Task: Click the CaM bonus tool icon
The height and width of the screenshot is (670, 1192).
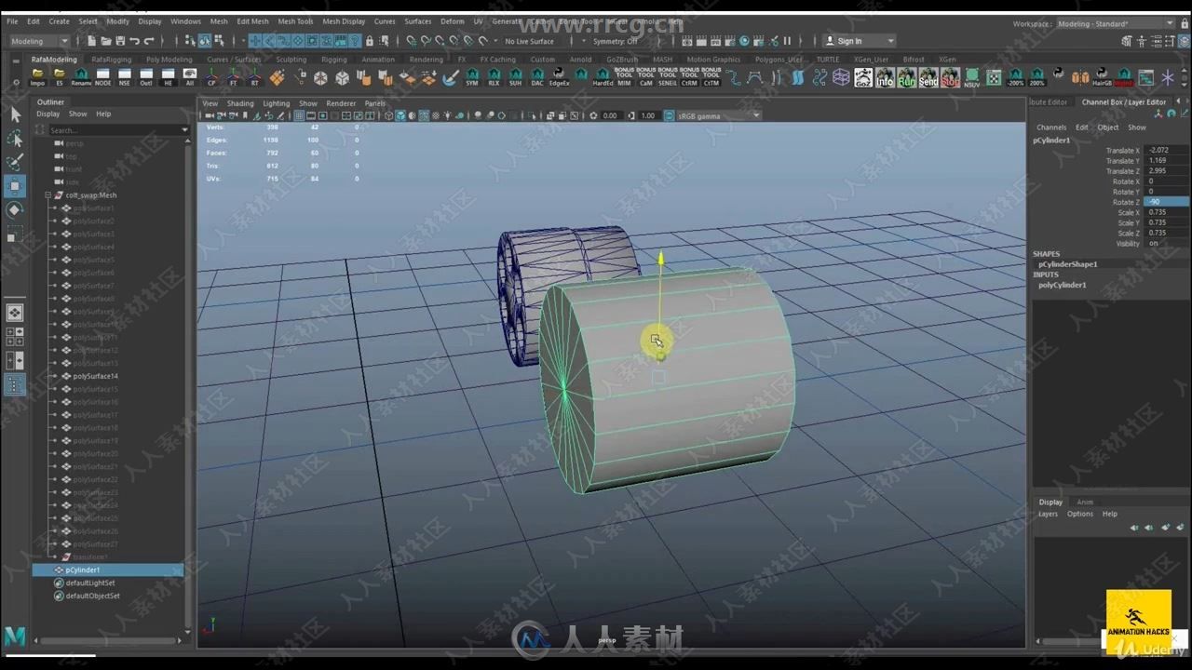Action: pos(646,76)
